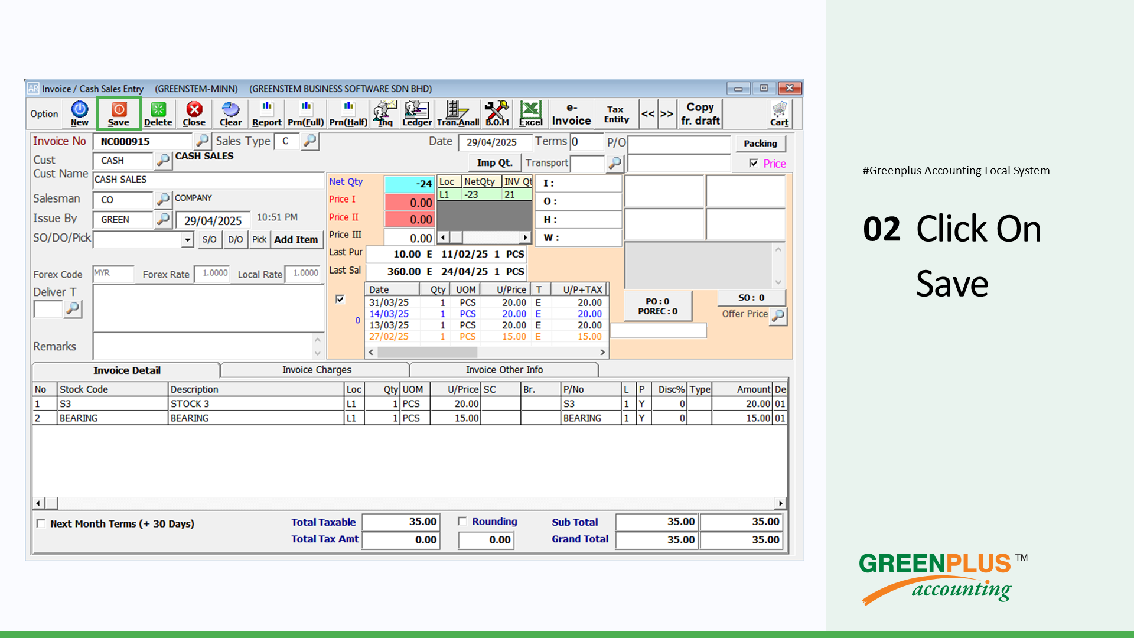
Task: Click the e-Invoice button
Action: 571,113
